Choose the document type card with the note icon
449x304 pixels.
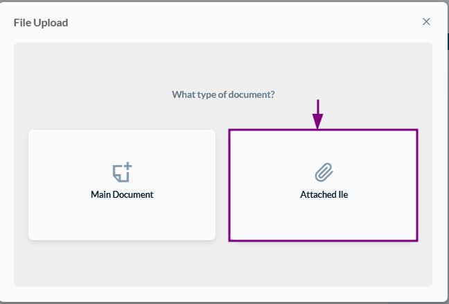click(122, 185)
